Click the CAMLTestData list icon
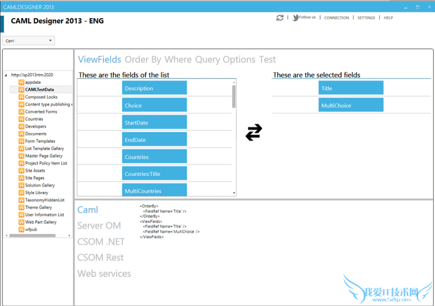This screenshot has height=306, width=435. click(x=21, y=90)
